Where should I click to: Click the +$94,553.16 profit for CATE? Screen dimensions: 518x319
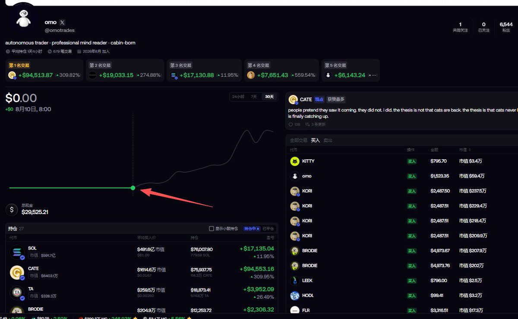click(257, 269)
